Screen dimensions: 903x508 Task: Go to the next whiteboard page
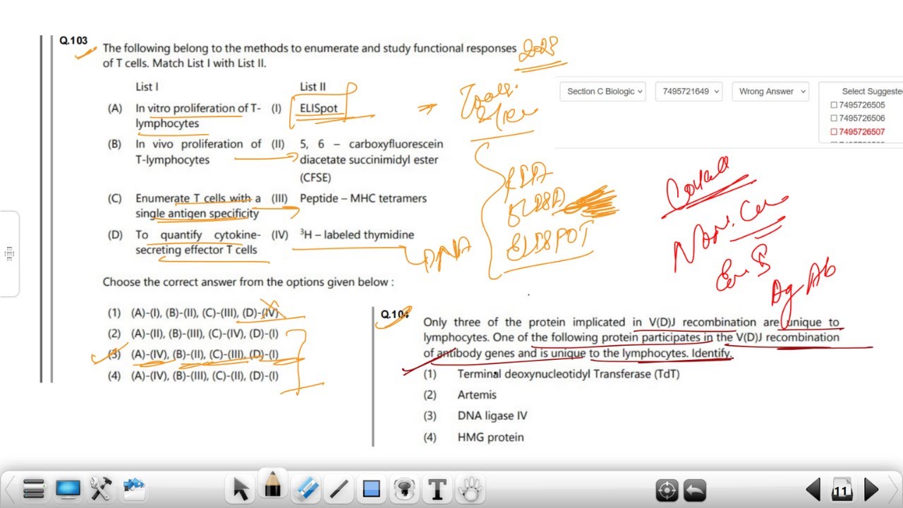871,489
